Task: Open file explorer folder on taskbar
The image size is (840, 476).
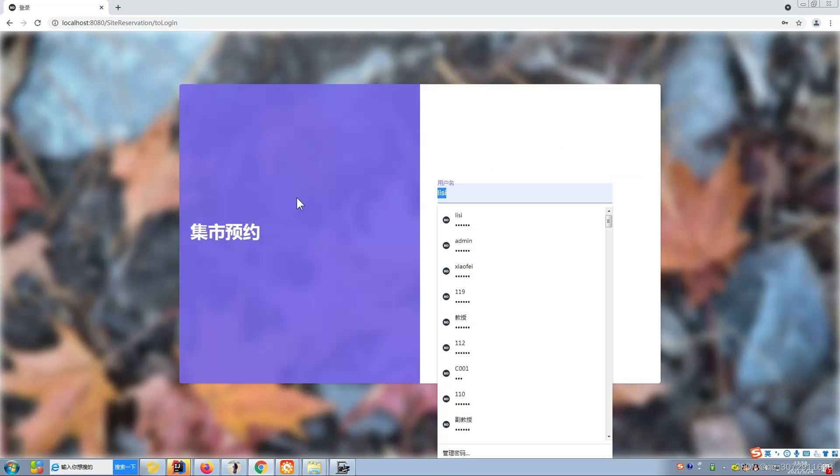Action: [314, 467]
